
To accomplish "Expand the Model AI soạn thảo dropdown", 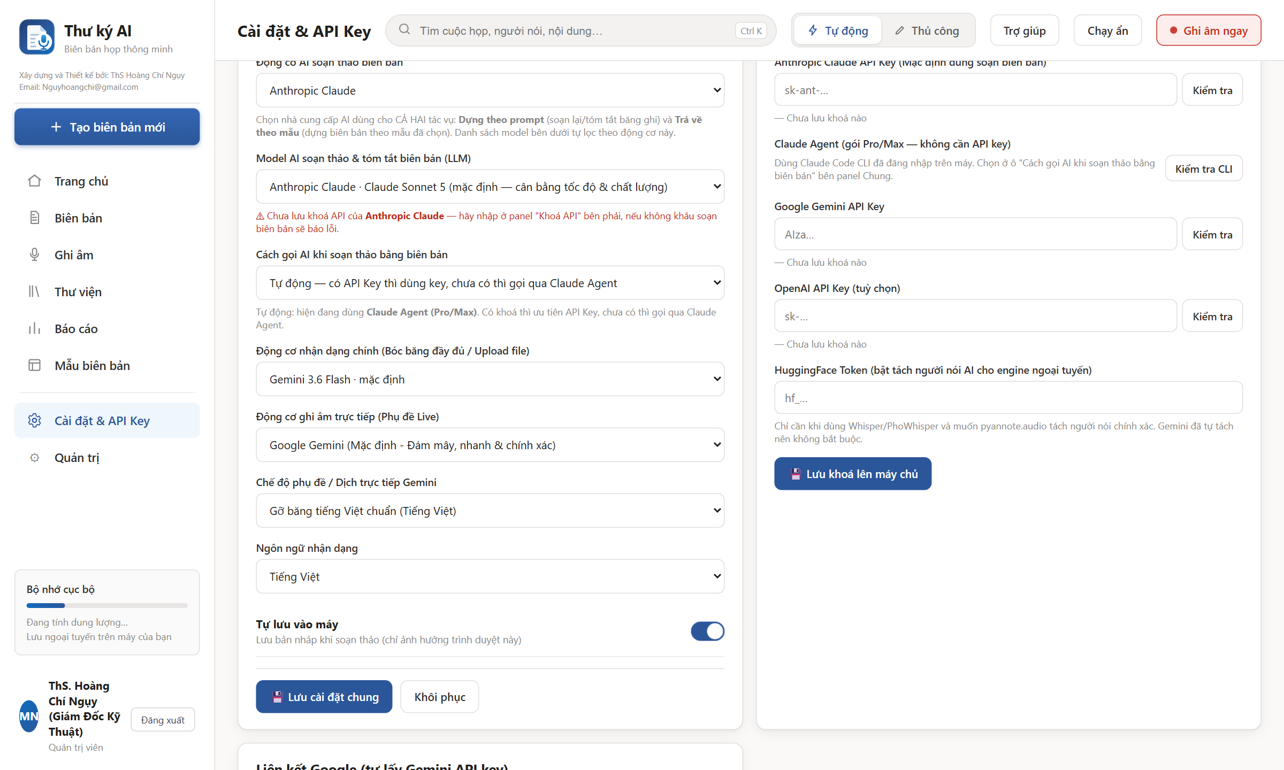I will [490, 187].
